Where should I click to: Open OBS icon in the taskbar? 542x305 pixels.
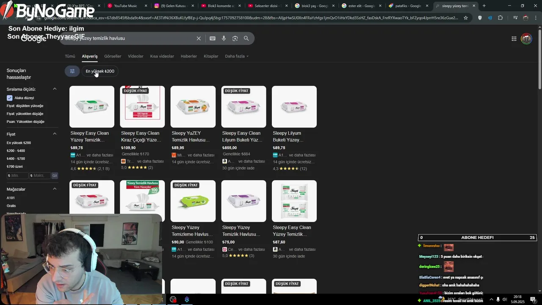point(173,299)
